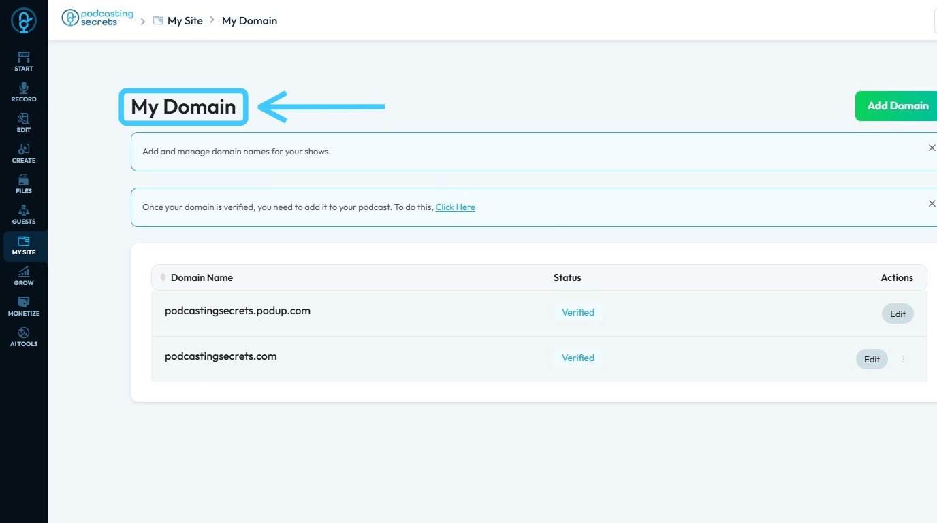Open the Guests section in sidebar
The image size is (937, 523).
24,214
